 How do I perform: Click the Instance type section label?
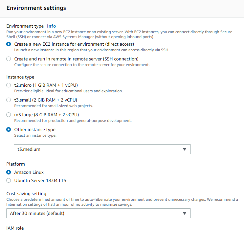pyautogui.click(x=20, y=77)
